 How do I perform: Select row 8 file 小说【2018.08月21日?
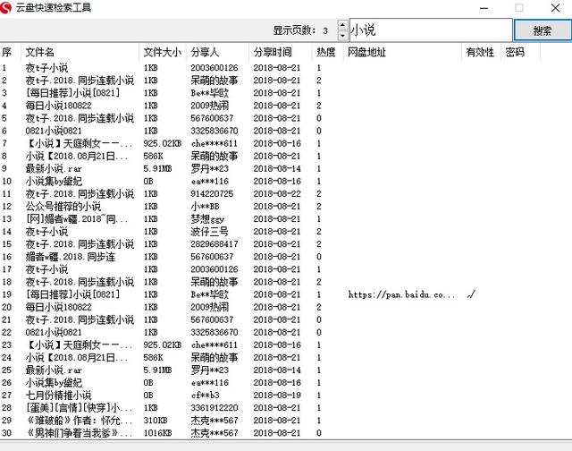click(77, 156)
